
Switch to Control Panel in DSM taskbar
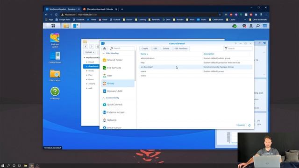pyautogui.click(x=76, y=26)
